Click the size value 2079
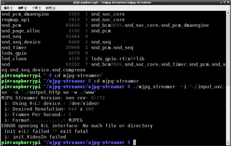The height and width of the screenshot is (146, 231). pyautogui.click(x=74, y=53)
